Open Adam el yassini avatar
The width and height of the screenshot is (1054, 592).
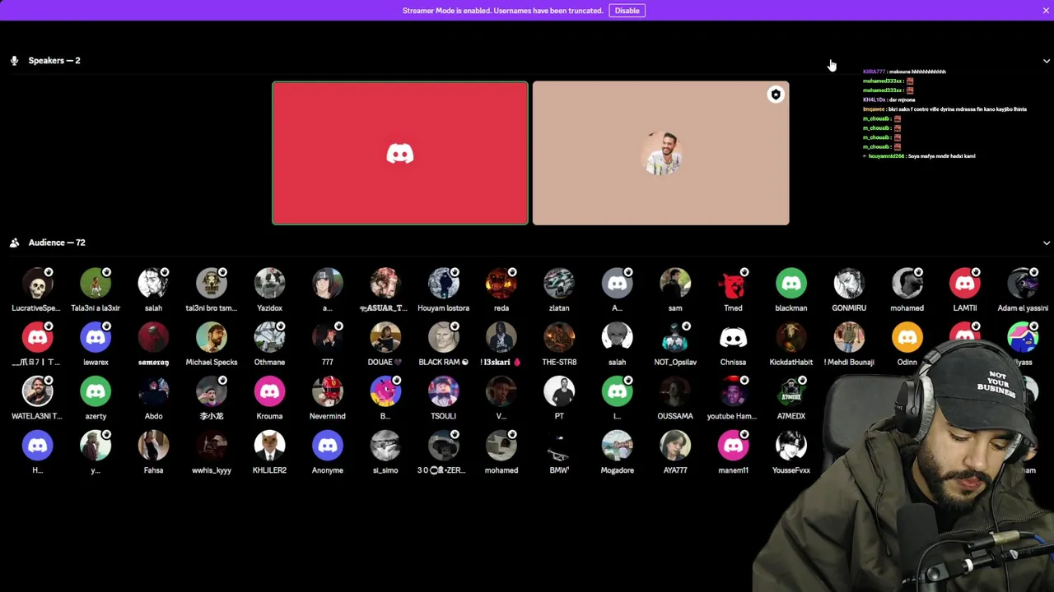(1023, 284)
